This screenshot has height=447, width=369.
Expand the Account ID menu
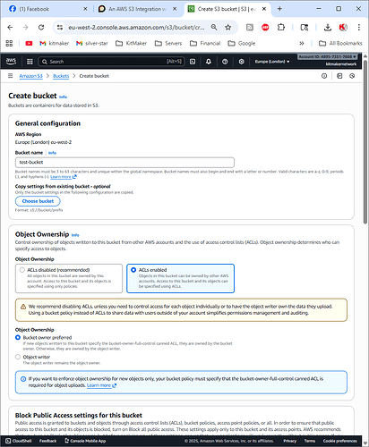(328, 56)
